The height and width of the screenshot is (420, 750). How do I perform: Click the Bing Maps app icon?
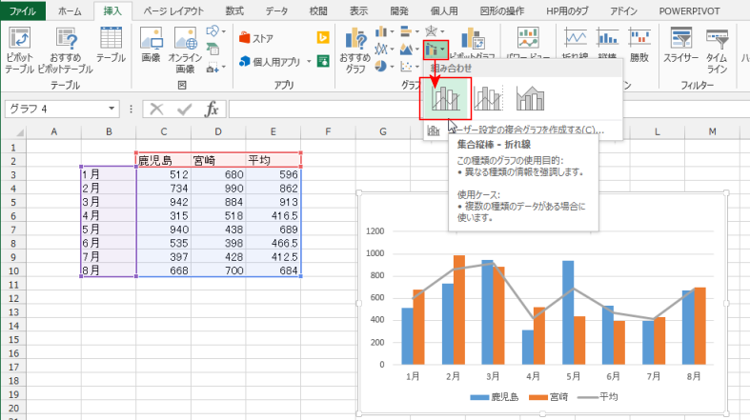323,37
